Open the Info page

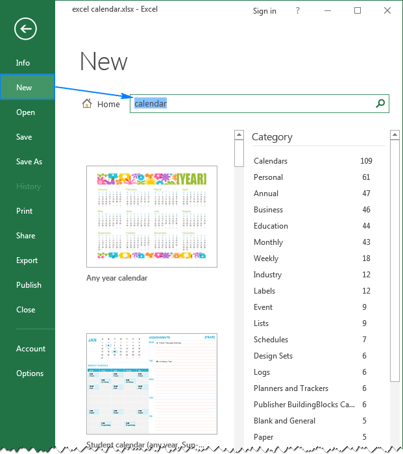(23, 63)
